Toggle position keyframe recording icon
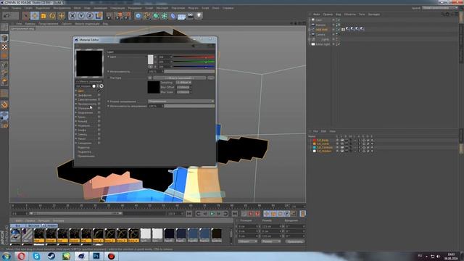The image size is (464, 261). [267, 214]
